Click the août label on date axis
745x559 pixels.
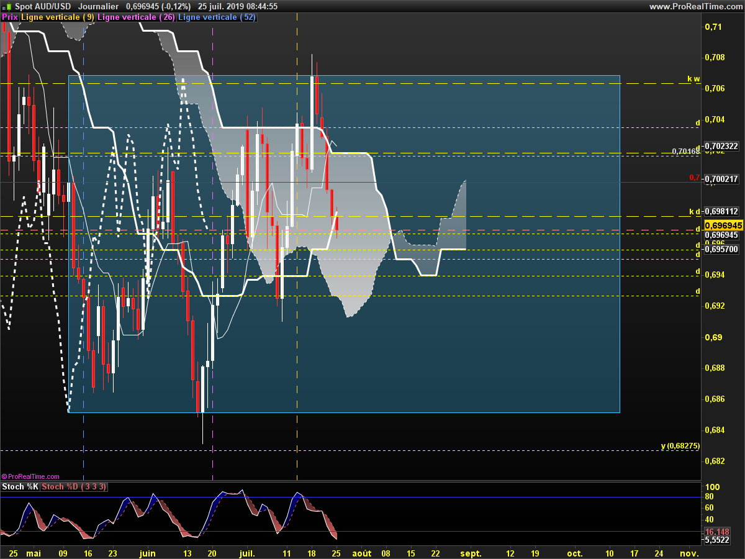tap(362, 553)
